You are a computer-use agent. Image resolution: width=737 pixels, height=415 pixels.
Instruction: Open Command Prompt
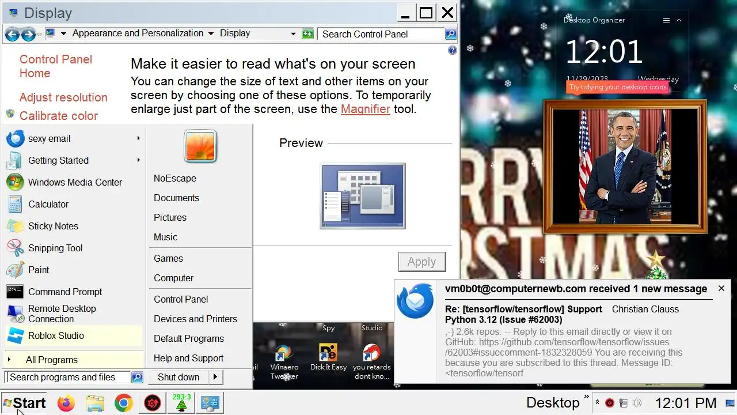point(73,292)
